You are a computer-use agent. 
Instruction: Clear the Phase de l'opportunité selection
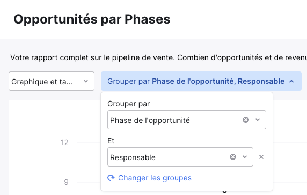(246, 120)
